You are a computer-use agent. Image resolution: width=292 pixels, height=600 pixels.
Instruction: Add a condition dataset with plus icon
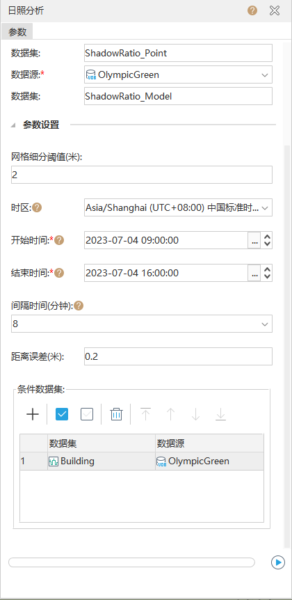33,414
